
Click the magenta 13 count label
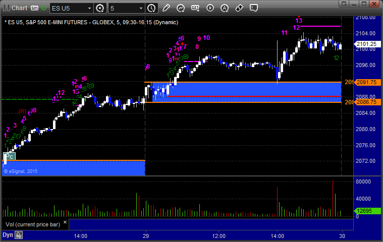[299, 21]
